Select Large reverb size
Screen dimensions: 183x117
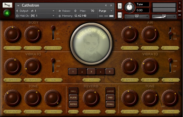[110, 91]
